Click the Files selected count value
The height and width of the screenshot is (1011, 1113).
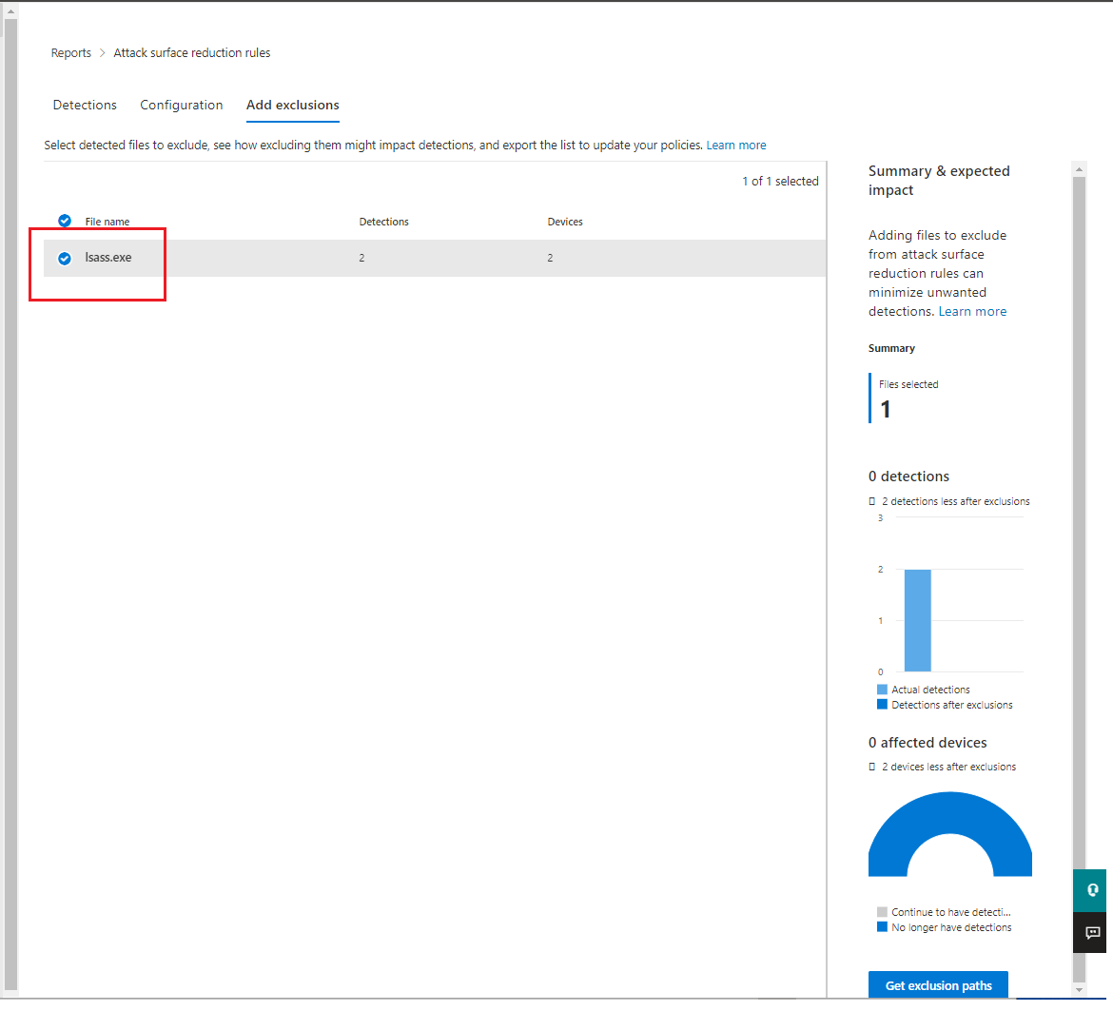tap(885, 409)
